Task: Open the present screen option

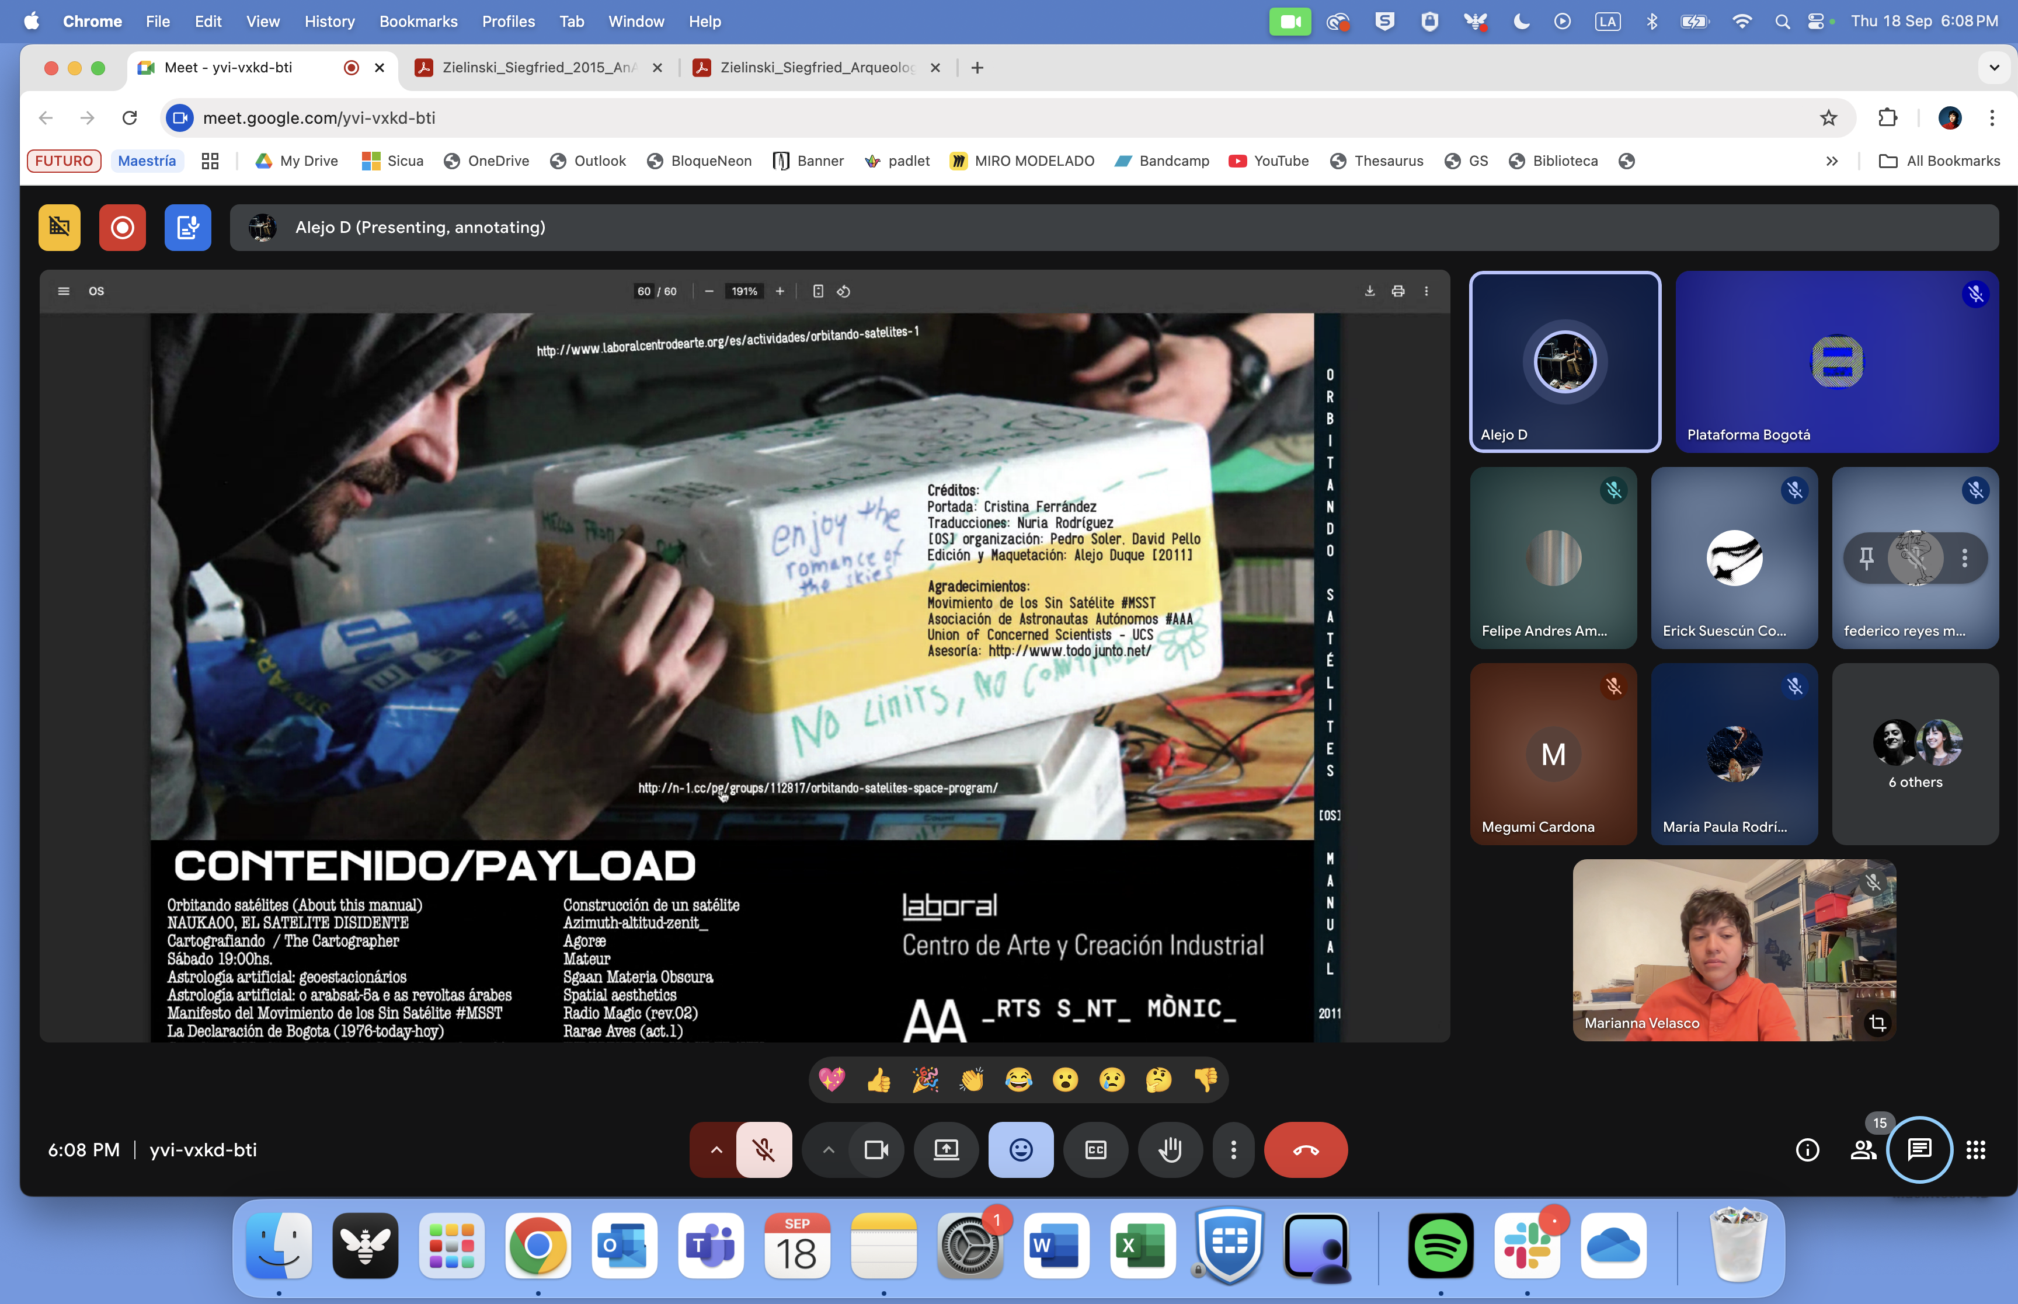Action: 946,1149
